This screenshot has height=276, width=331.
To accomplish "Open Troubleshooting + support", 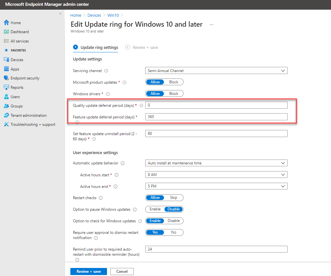I will tap(32, 124).
